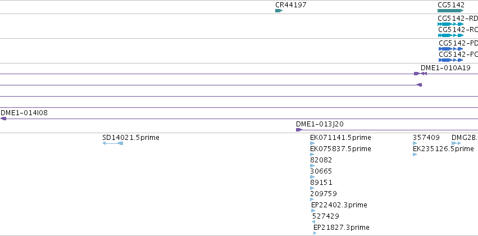Viewport: 478px width, 236px height.
Task: Open the CG5142 gene label
Action: pos(451,5)
